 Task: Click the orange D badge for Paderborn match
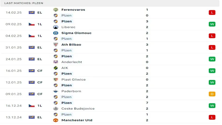point(212,94)
